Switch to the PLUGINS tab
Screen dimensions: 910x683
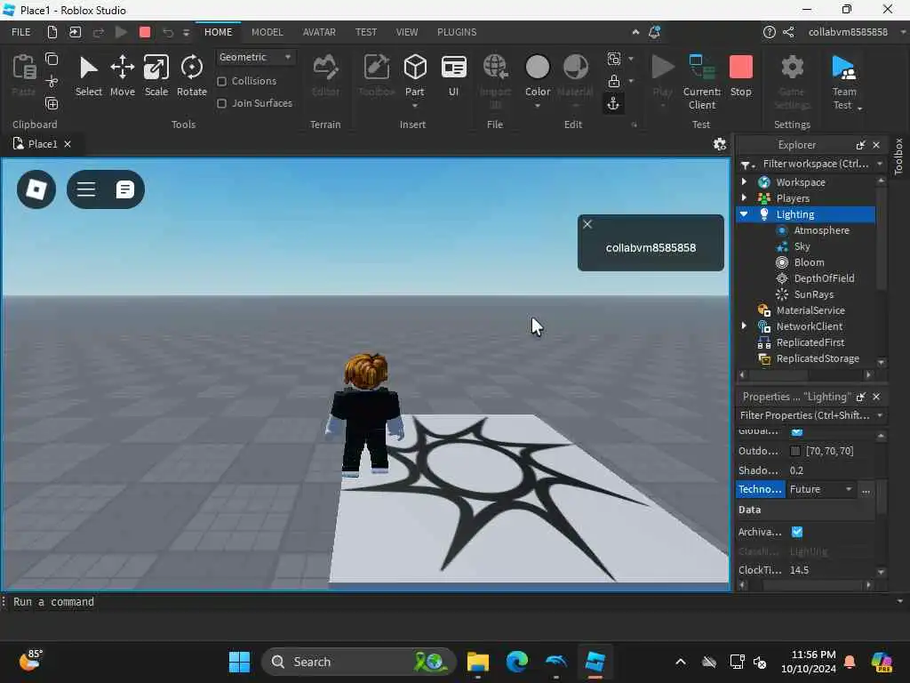pos(457,32)
